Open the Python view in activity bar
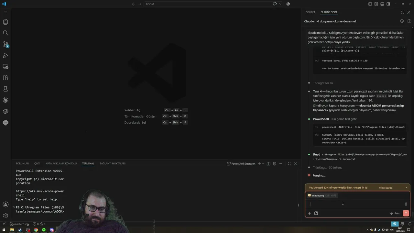The height and width of the screenshot is (233, 414). click(x=5, y=123)
